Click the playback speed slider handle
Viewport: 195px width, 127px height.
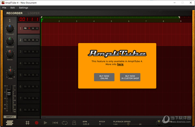coord(128,124)
